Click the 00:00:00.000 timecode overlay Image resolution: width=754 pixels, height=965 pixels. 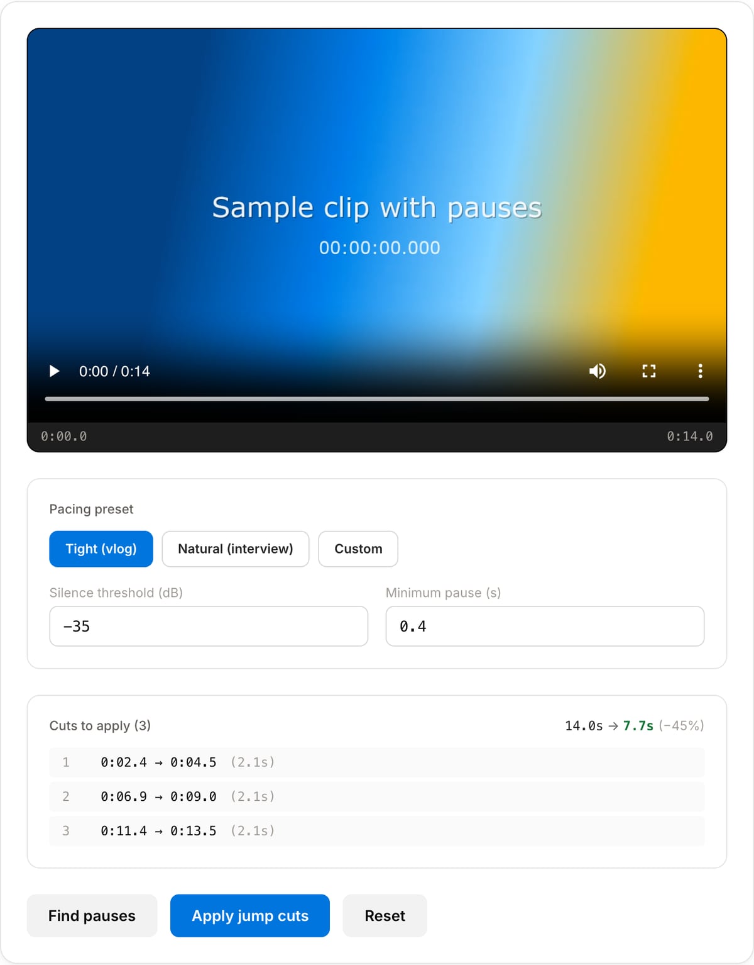click(x=380, y=248)
